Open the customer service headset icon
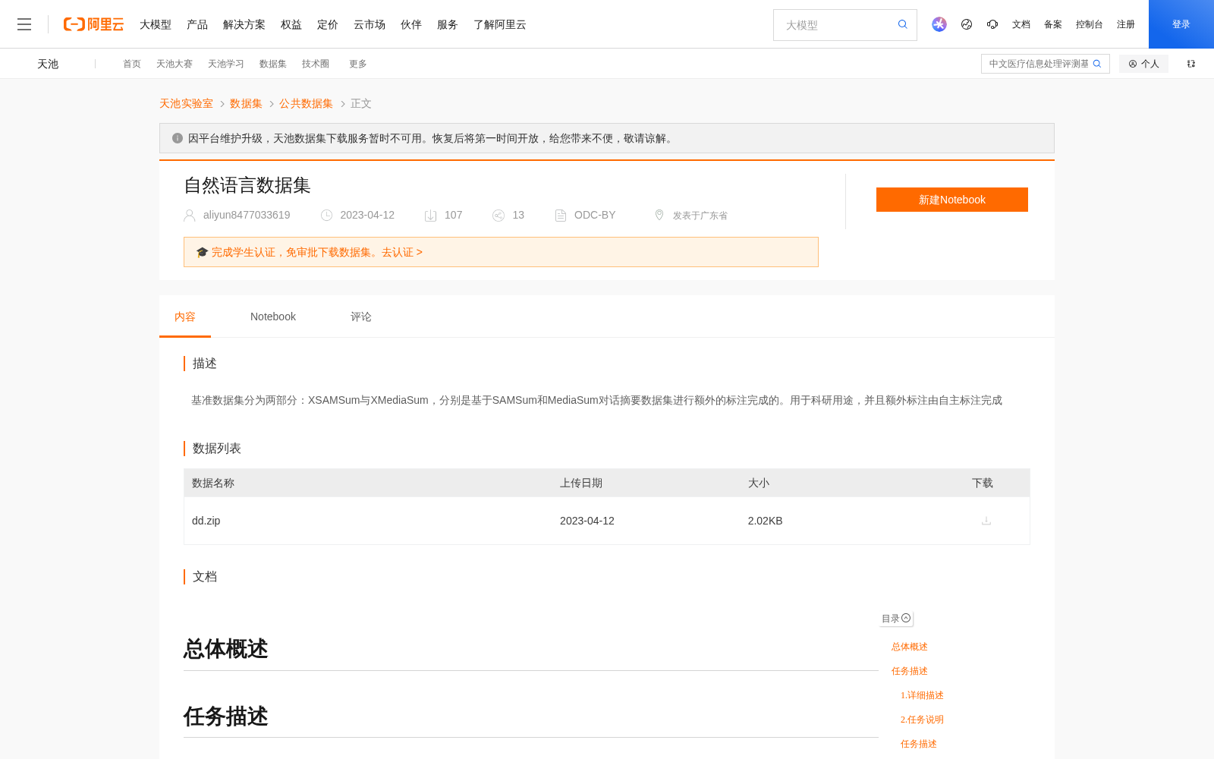 coord(992,24)
